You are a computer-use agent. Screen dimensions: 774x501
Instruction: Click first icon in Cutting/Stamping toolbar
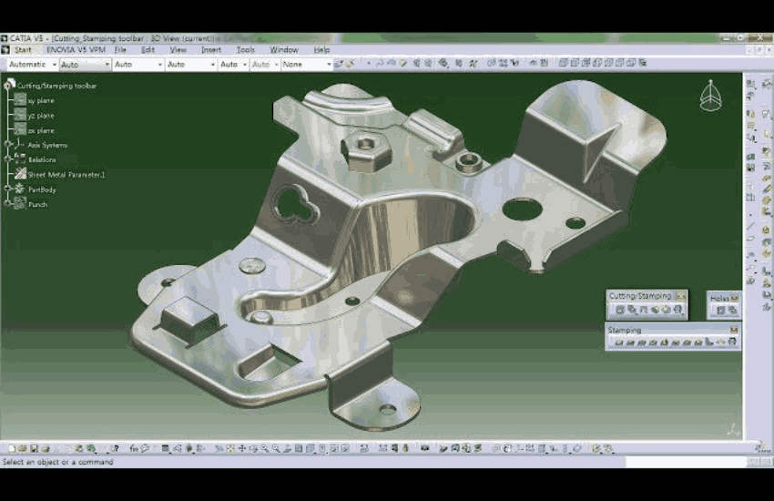[620, 310]
